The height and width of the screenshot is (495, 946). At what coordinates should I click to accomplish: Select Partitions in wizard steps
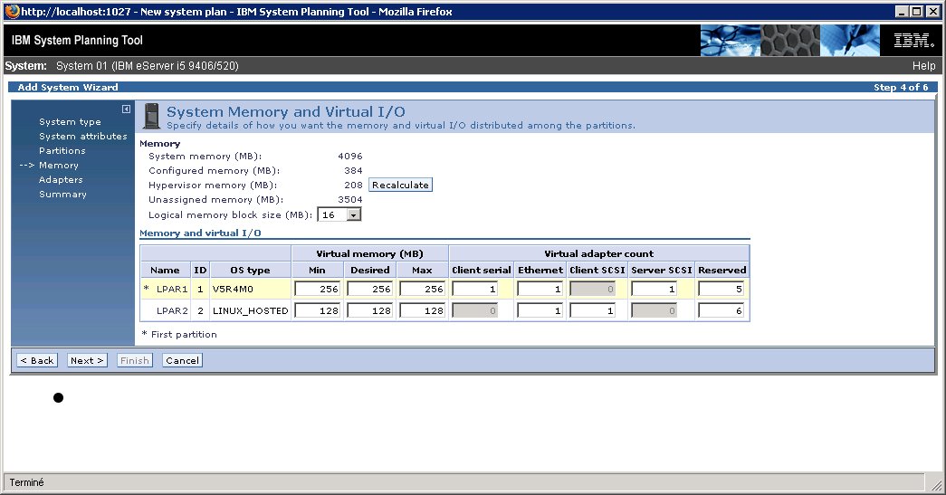point(62,151)
